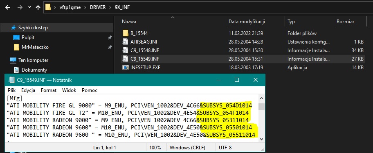The height and width of the screenshot is (153, 373).
Task: Open Dokumenty in the sidebar
Action: 34,70
